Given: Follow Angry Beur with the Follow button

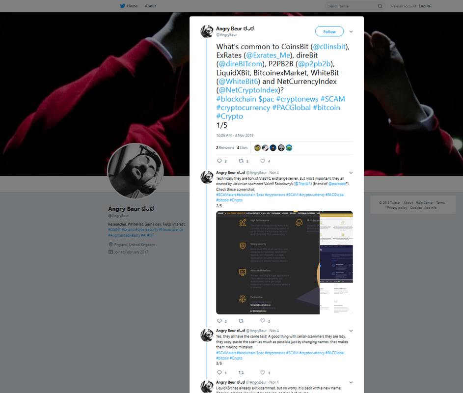Looking at the screenshot, I should [329, 31].
